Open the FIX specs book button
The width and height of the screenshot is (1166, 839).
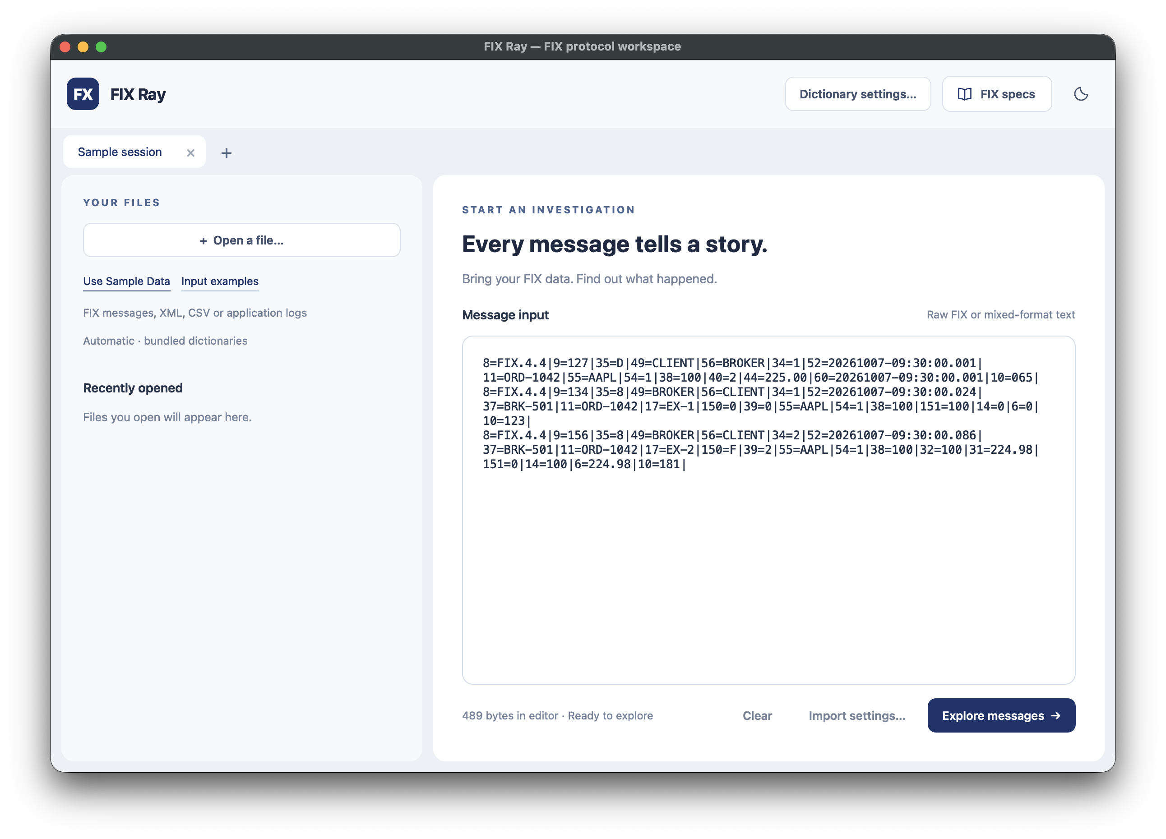pos(996,94)
